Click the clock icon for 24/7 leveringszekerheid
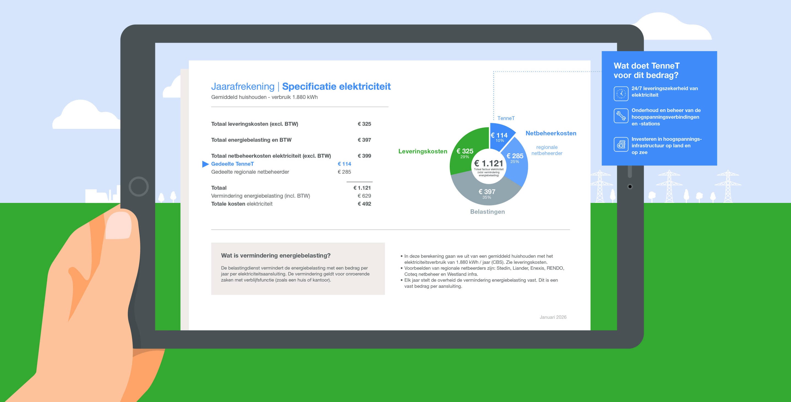 [621, 93]
